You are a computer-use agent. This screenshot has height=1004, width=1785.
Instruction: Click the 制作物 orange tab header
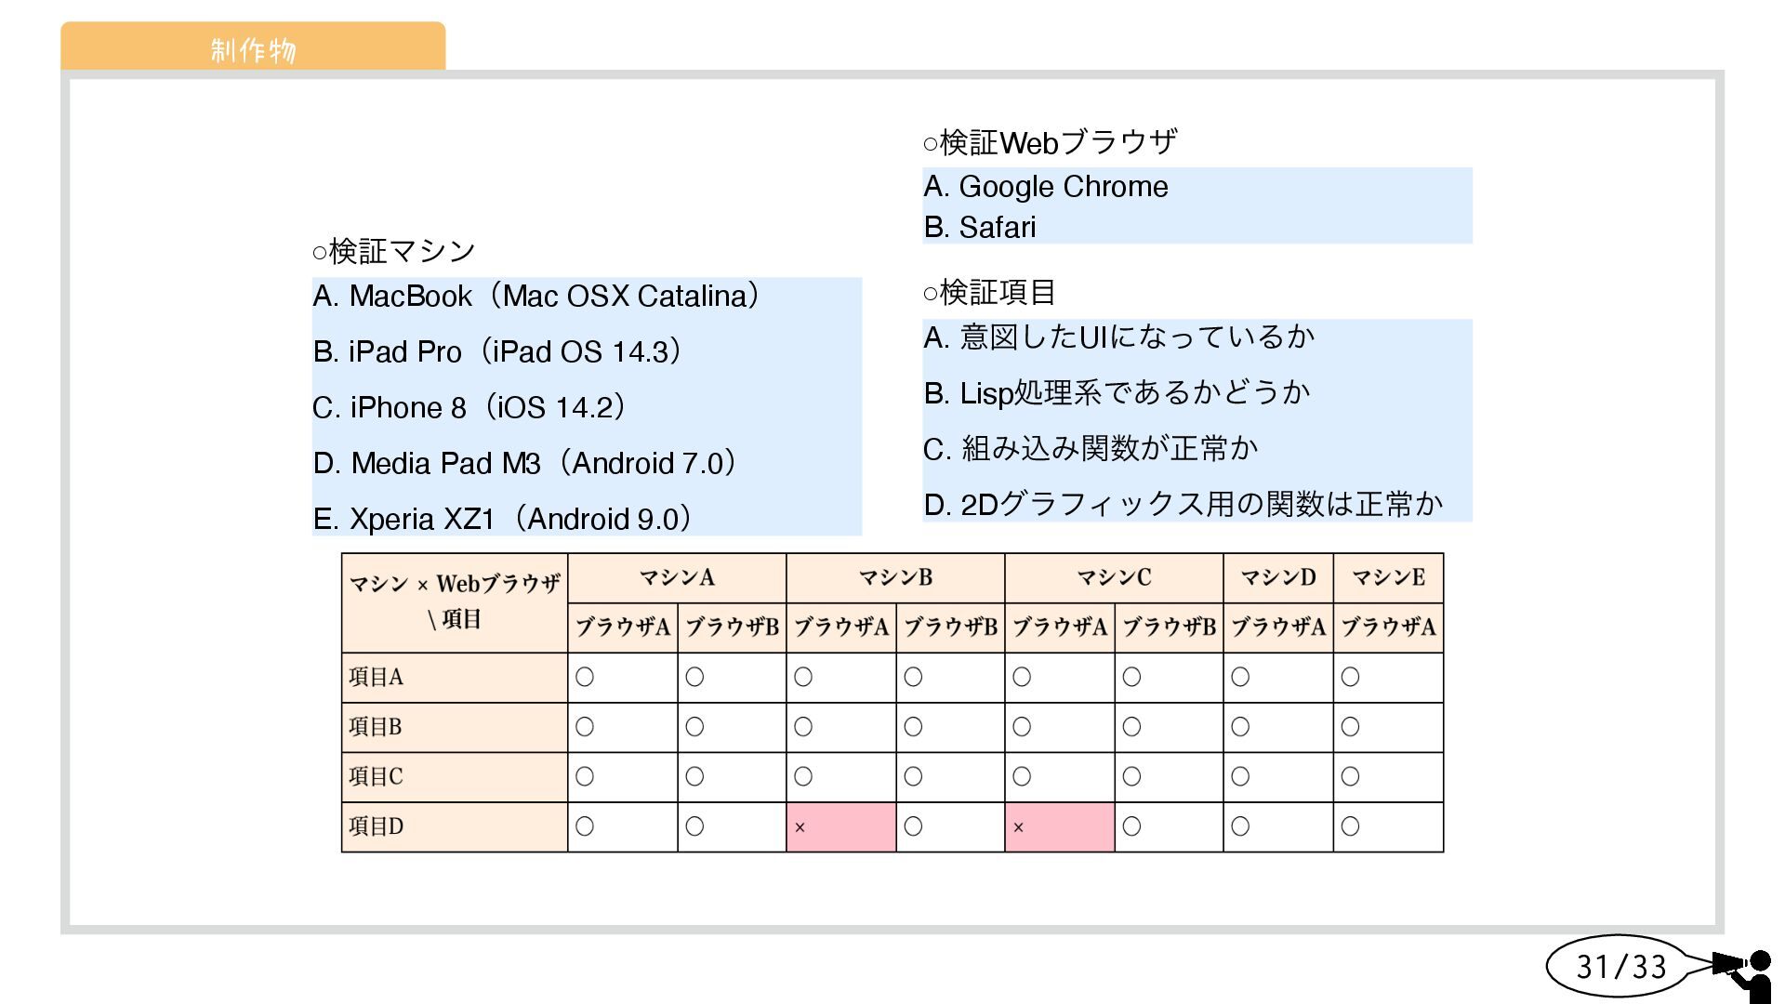[253, 47]
